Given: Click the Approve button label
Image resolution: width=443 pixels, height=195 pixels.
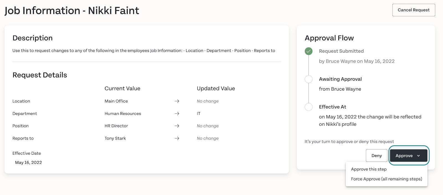Looking at the screenshot, I should click(x=404, y=156).
